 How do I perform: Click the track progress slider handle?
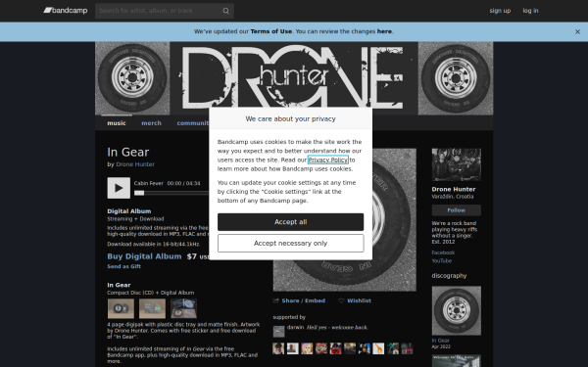(x=139, y=193)
